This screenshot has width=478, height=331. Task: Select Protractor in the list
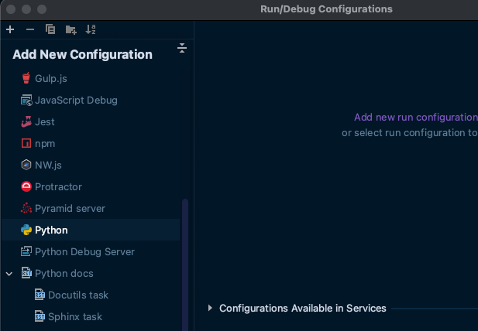[x=58, y=187]
